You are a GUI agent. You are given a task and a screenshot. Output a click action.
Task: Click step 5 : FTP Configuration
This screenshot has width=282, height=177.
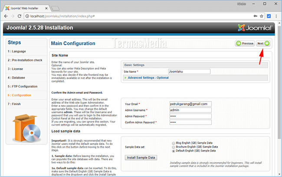23,86
